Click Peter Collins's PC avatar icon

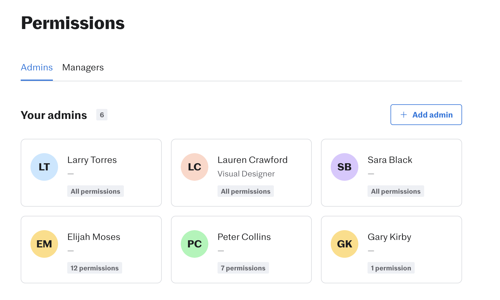195,244
